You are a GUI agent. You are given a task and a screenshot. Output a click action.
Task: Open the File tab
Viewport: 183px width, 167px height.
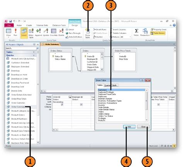click(x=9, y=25)
